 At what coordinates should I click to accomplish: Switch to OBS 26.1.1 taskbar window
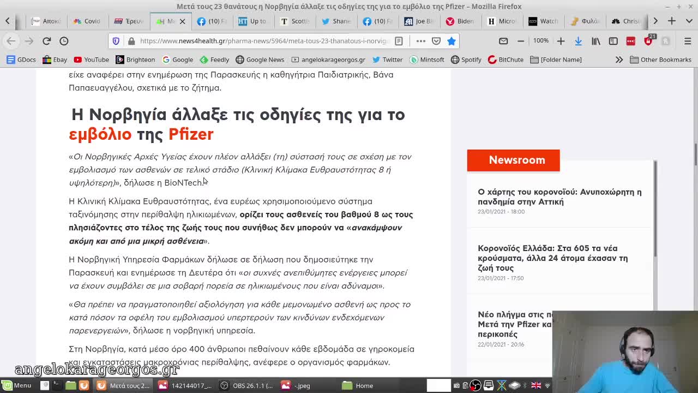246,385
